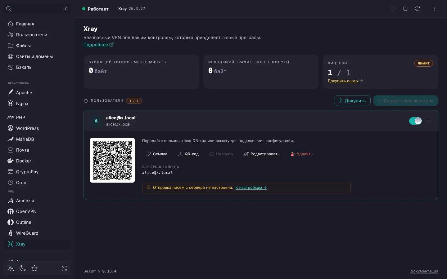Click the favorites star icon
The height and width of the screenshot is (279, 447).
click(x=34, y=268)
